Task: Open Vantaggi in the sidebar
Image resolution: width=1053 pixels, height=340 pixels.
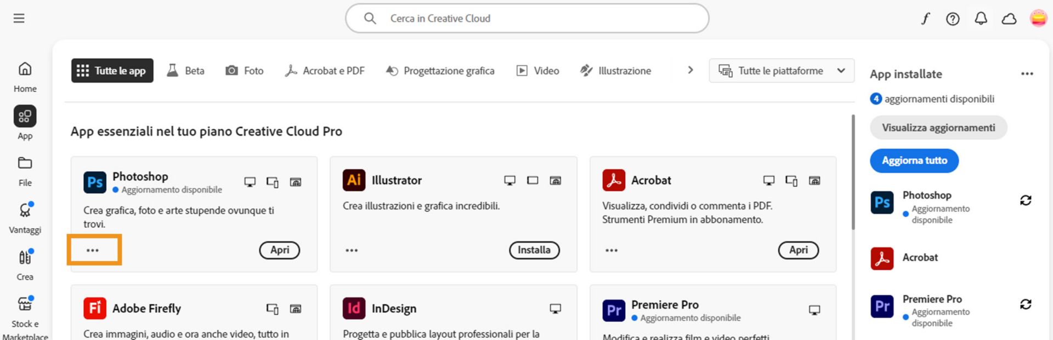Action: (x=25, y=217)
